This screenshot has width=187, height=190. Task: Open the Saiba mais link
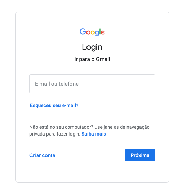point(94,134)
